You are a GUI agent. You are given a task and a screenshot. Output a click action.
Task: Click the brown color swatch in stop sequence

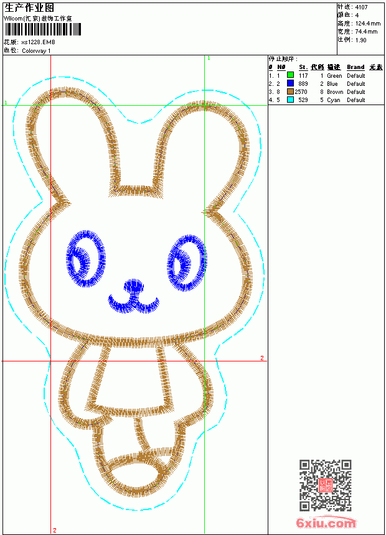coord(290,91)
